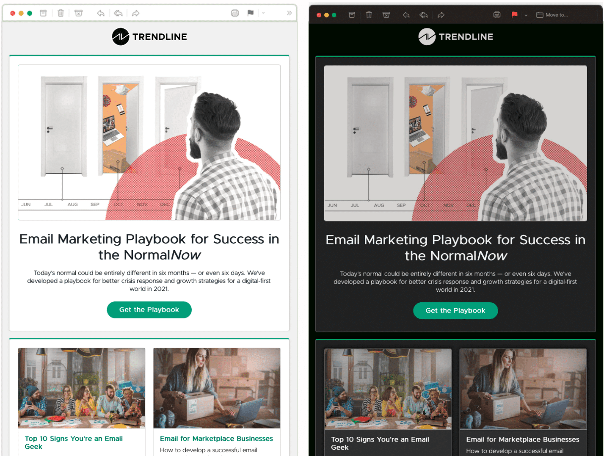Open Email for Marketplace Businesses link, dark email
This screenshot has width=604, height=456.
[x=523, y=439]
